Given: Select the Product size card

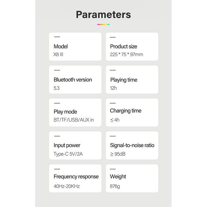Looking at the screenshot, I should tap(132, 47).
